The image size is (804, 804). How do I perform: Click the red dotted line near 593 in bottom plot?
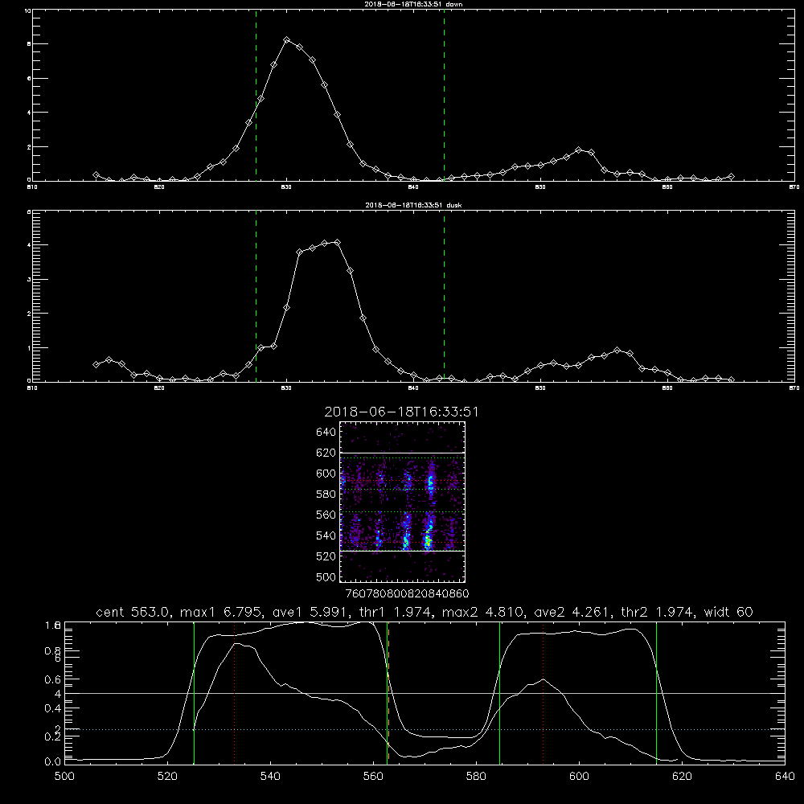(x=543, y=693)
